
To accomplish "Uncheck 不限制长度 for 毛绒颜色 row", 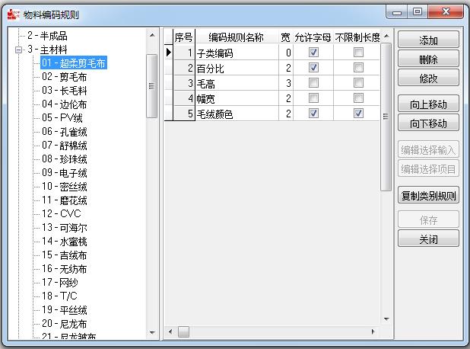I will 358,114.
